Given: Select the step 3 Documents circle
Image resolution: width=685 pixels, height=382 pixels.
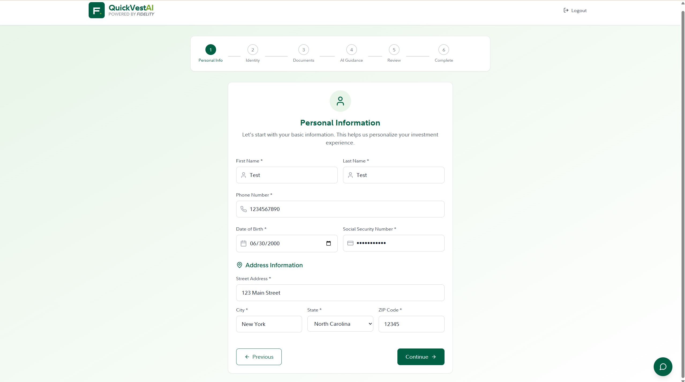Looking at the screenshot, I should tap(303, 50).
